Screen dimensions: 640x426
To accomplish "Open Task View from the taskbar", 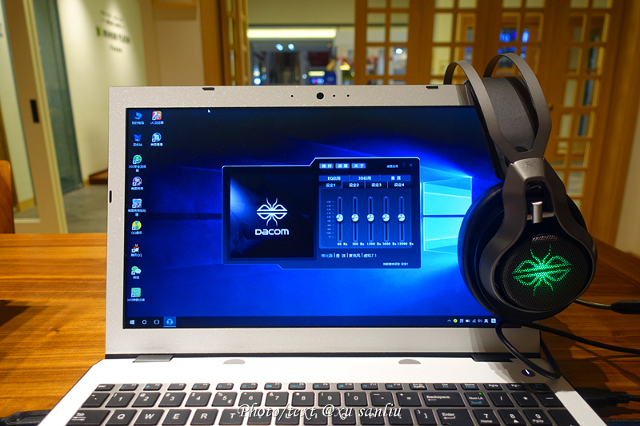I will (x=156, y=322).
